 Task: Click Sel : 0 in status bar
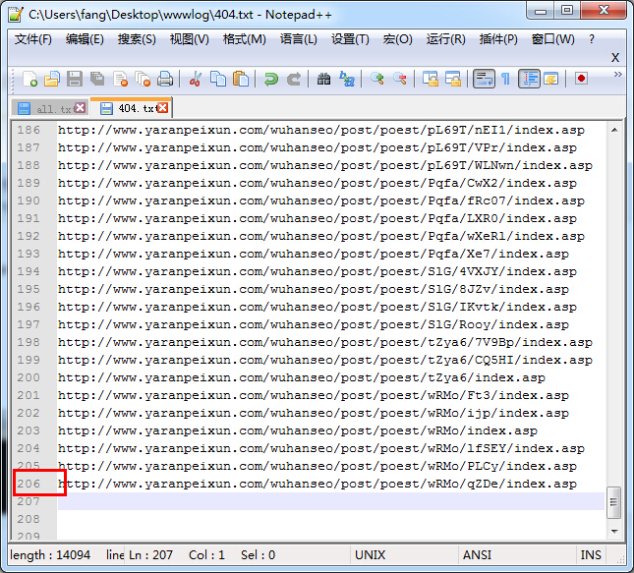(258, 554)
